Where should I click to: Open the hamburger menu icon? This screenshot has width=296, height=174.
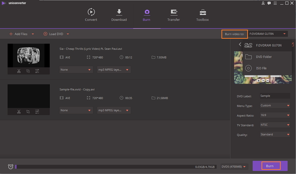pos(275,3)
